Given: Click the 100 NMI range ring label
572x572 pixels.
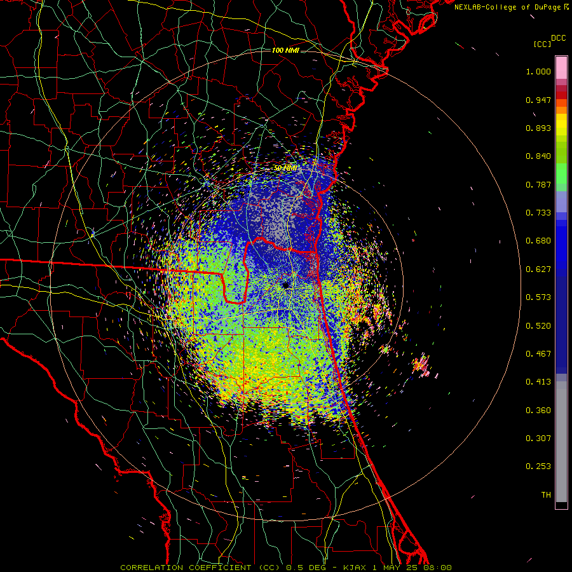Looking at the screenshot, I should pyautogui.click(x=285, y=50).
